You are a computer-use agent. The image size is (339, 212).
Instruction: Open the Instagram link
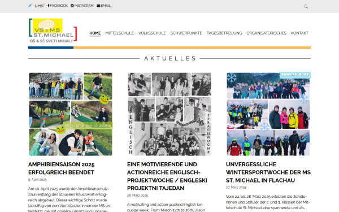82,6
